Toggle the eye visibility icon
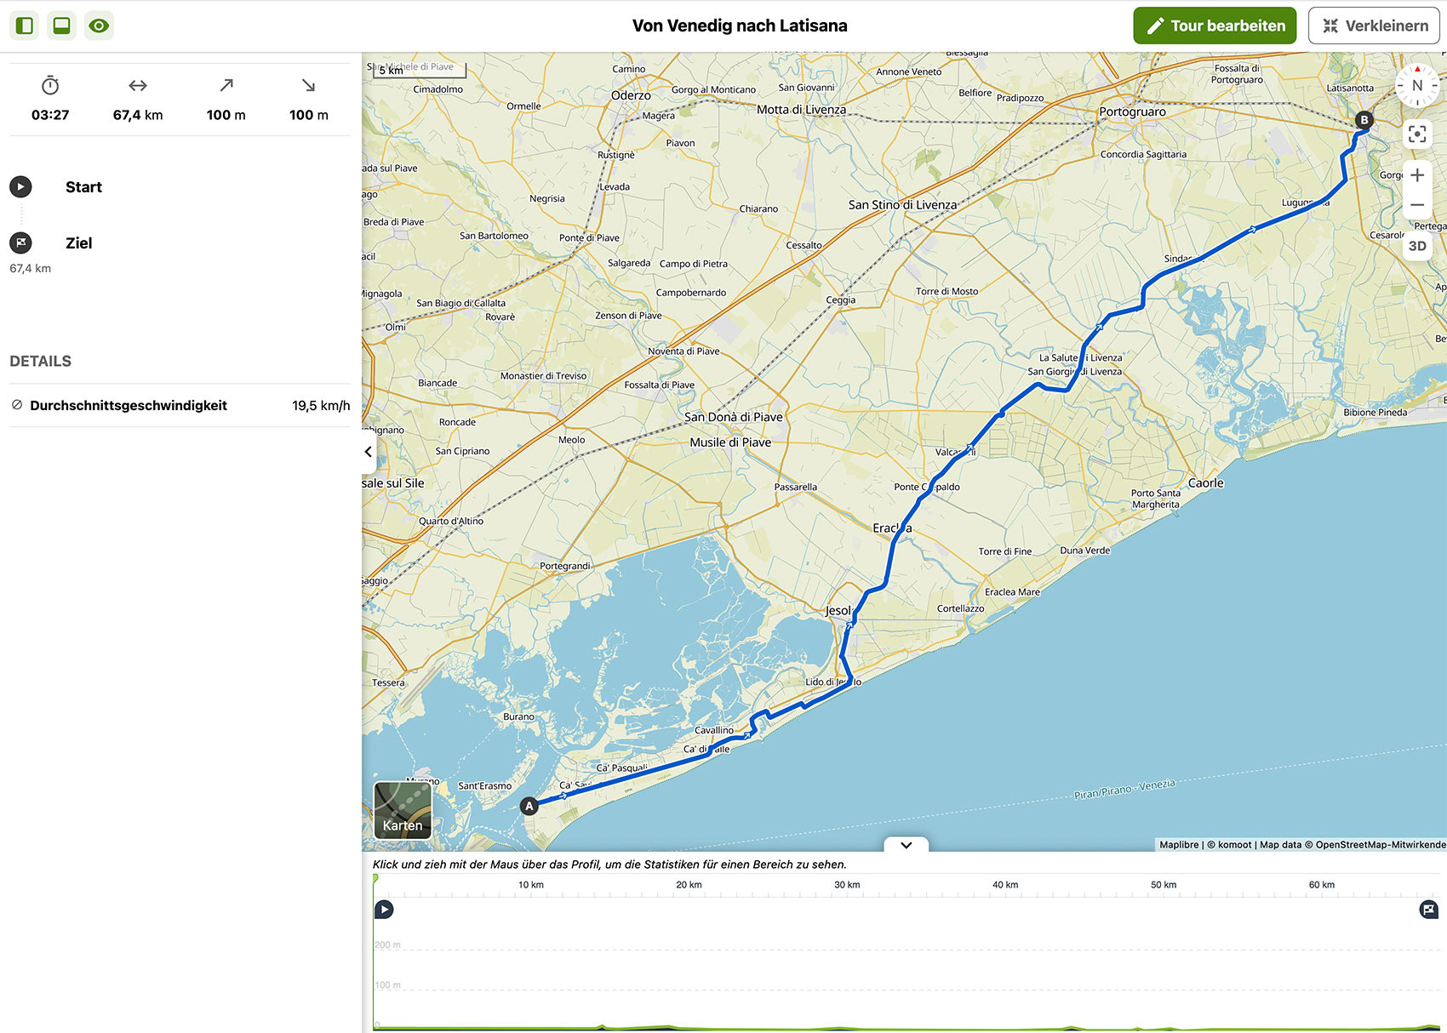Image resolution: width=1447 pixels, height=1033 pixels. (x=99, y=26)
